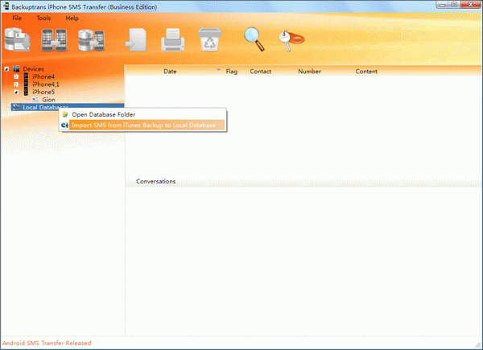
Task: Click the recycle bin delete icon
Action: coord(210,39)
